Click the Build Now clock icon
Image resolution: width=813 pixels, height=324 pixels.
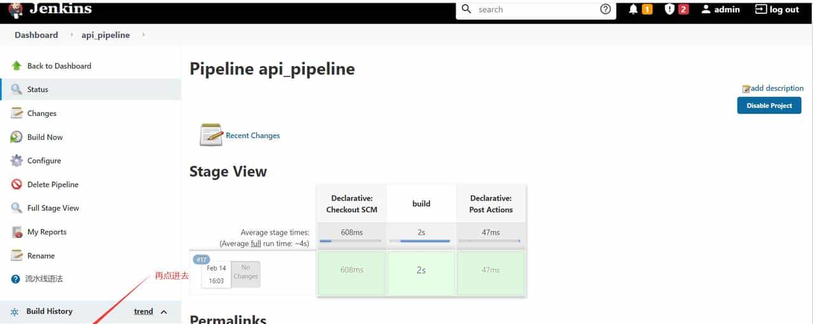pyautogui.click(x=17, y=137)
